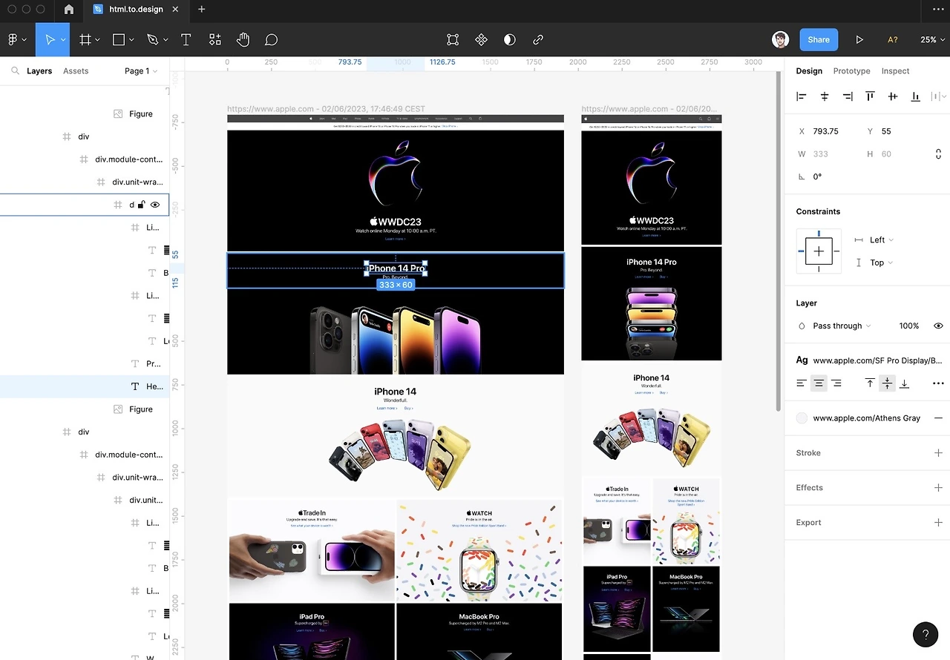The image size is (950, 660).
Task: Click the Share button
Action: tap(819, 39)
